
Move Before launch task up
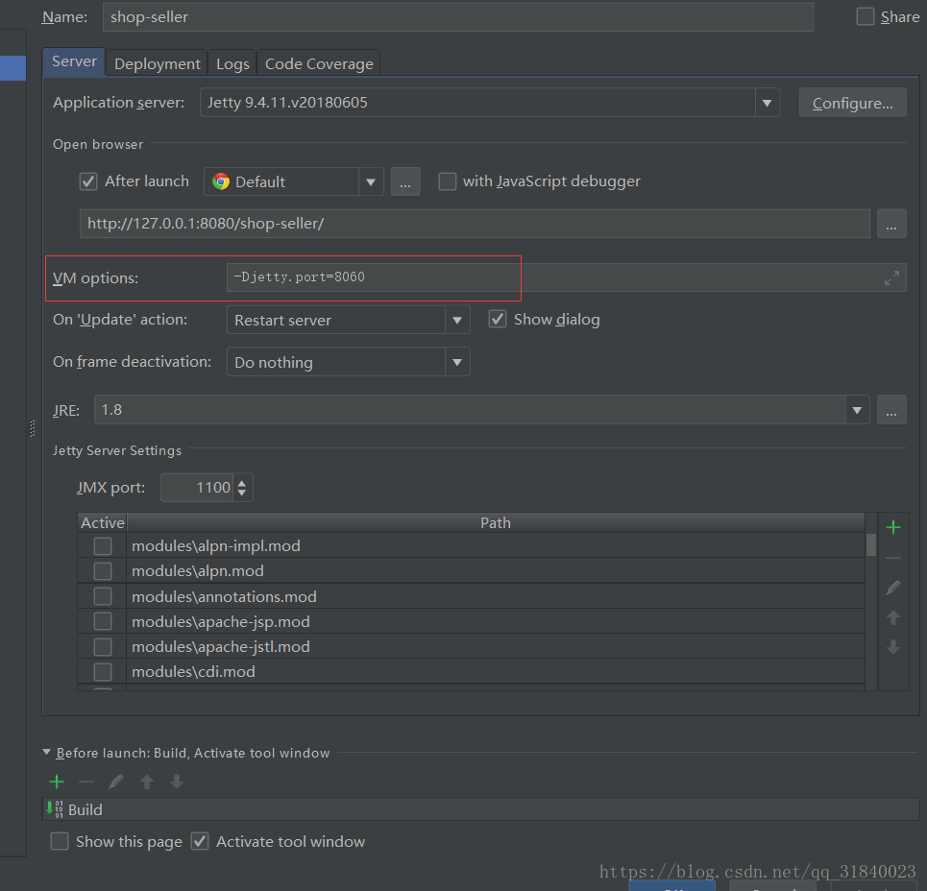(x=147, y=782)
